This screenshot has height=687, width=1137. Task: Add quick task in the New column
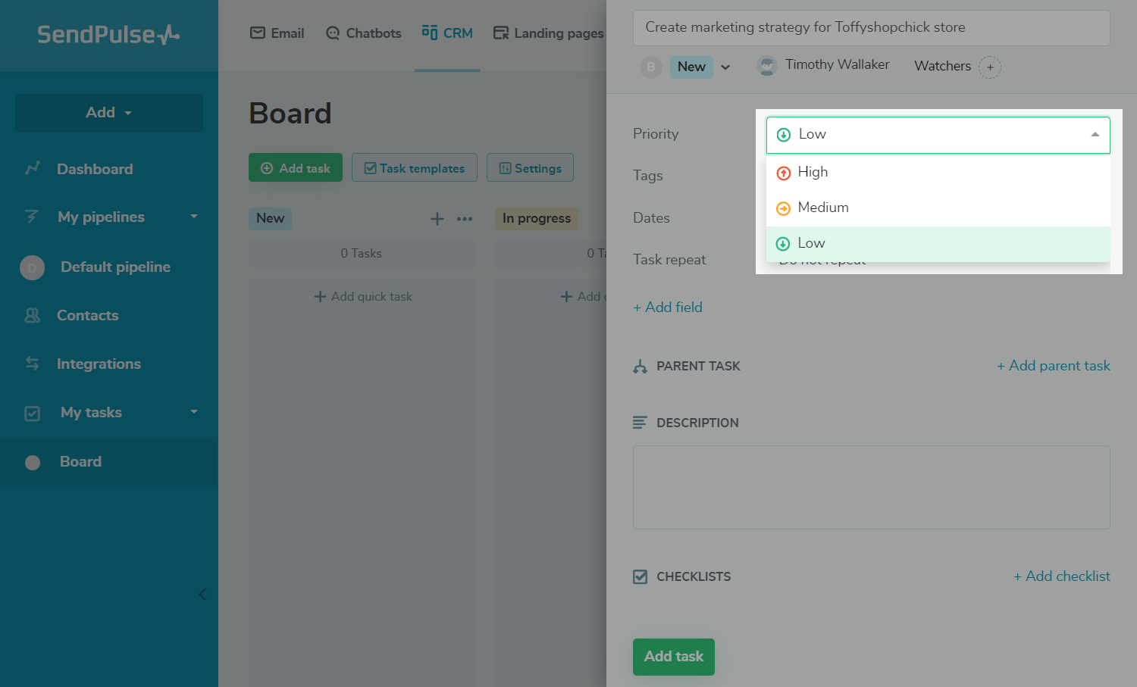[363, 297]
